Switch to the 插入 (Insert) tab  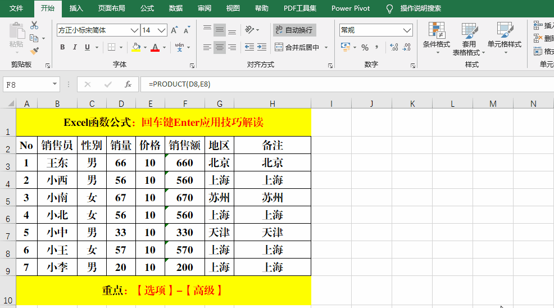[x=76, y=8]
